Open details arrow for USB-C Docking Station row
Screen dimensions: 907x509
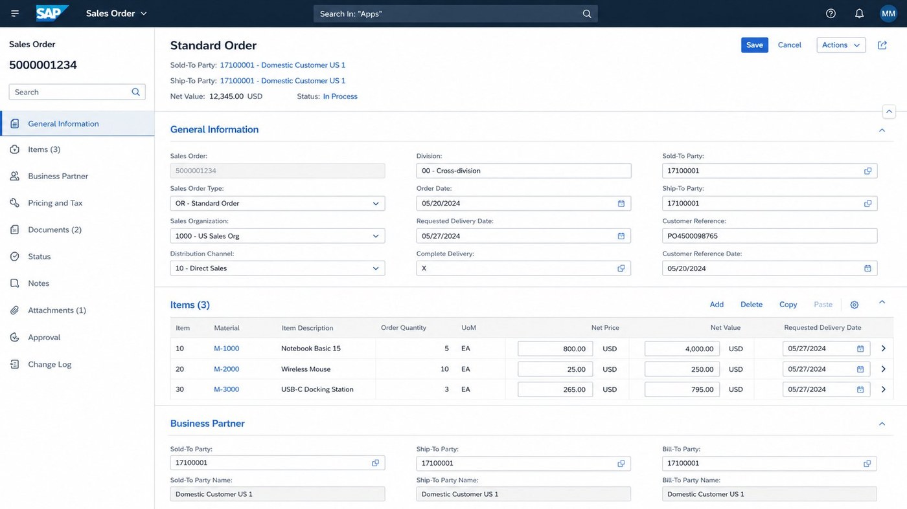[x=883, y=389]
